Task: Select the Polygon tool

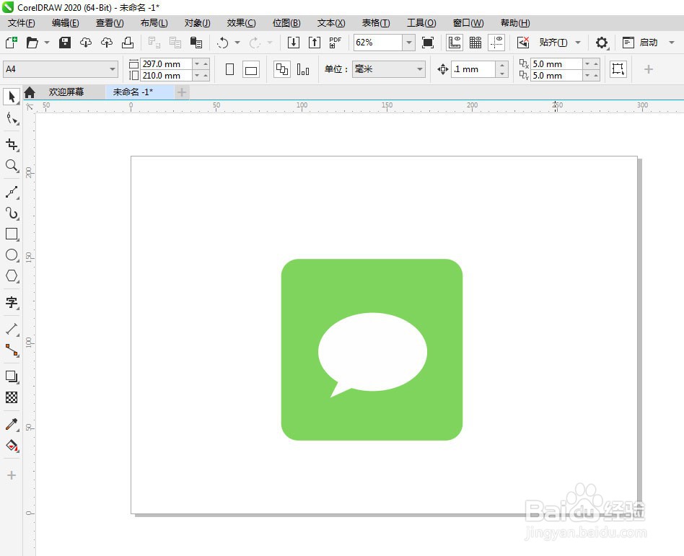Action: (12, 275)
